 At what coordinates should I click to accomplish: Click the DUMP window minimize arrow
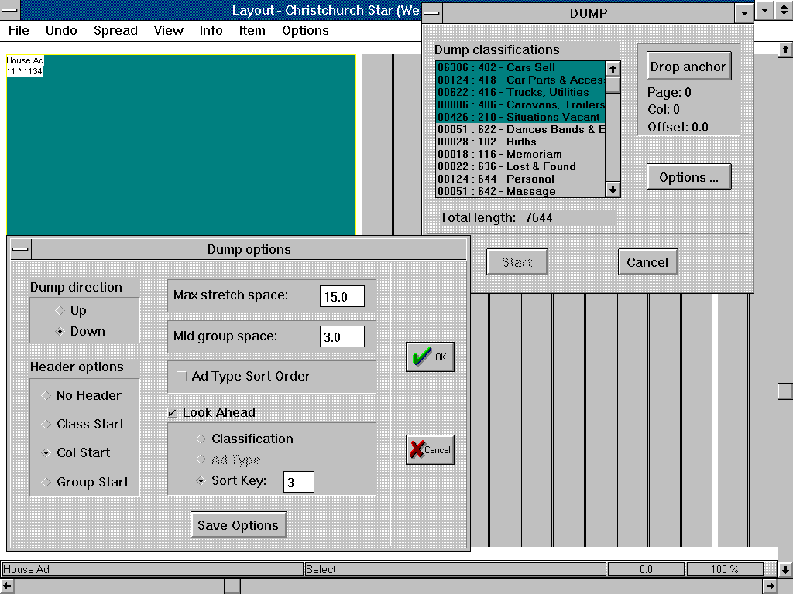pos(744,12)
